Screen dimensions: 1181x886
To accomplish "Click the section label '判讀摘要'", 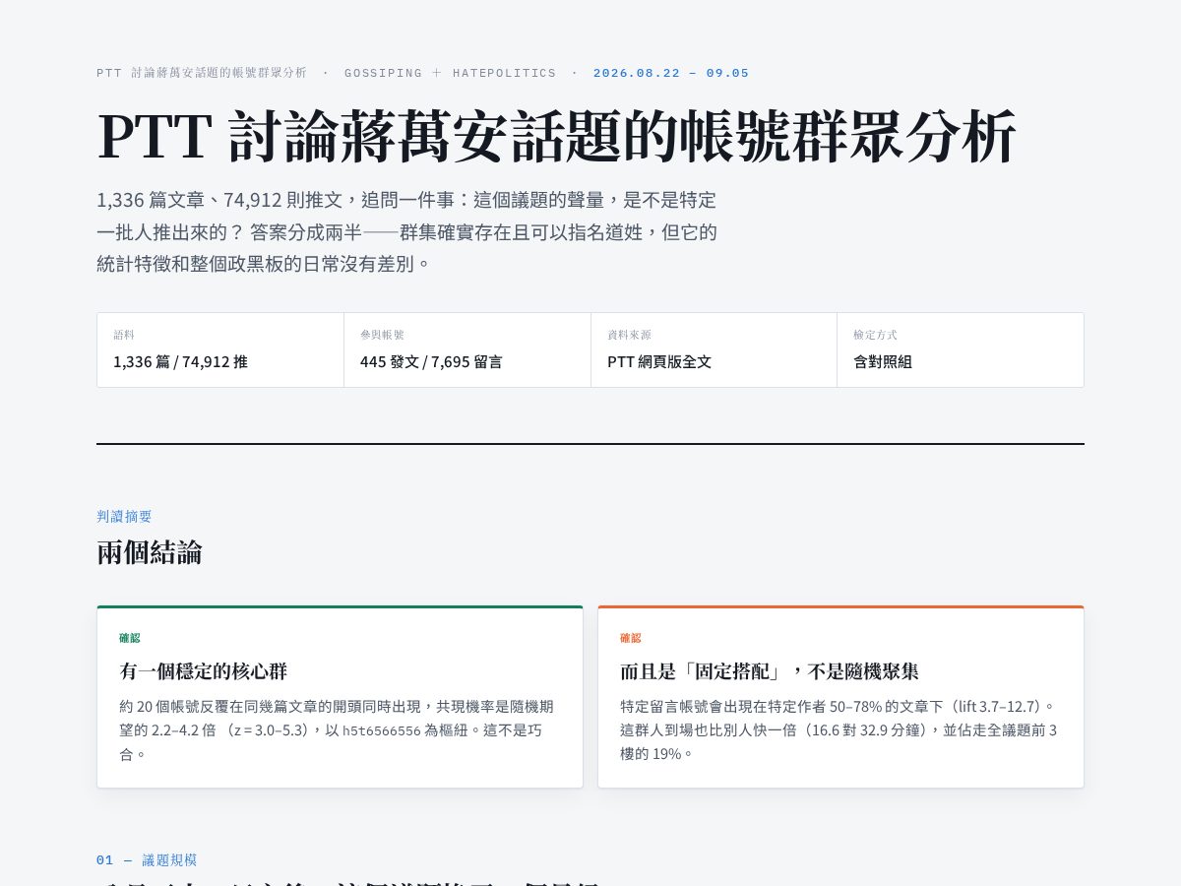I will (124, 516).
